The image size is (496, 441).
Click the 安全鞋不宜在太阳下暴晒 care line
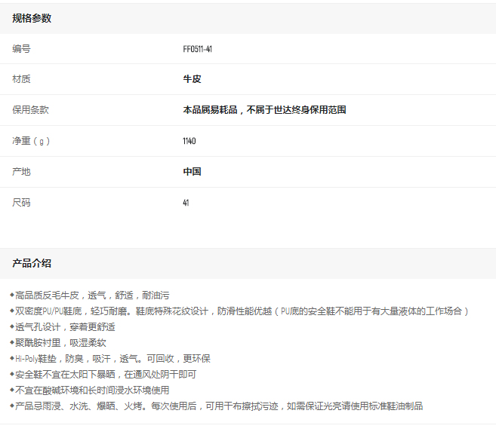click(104, 375)
